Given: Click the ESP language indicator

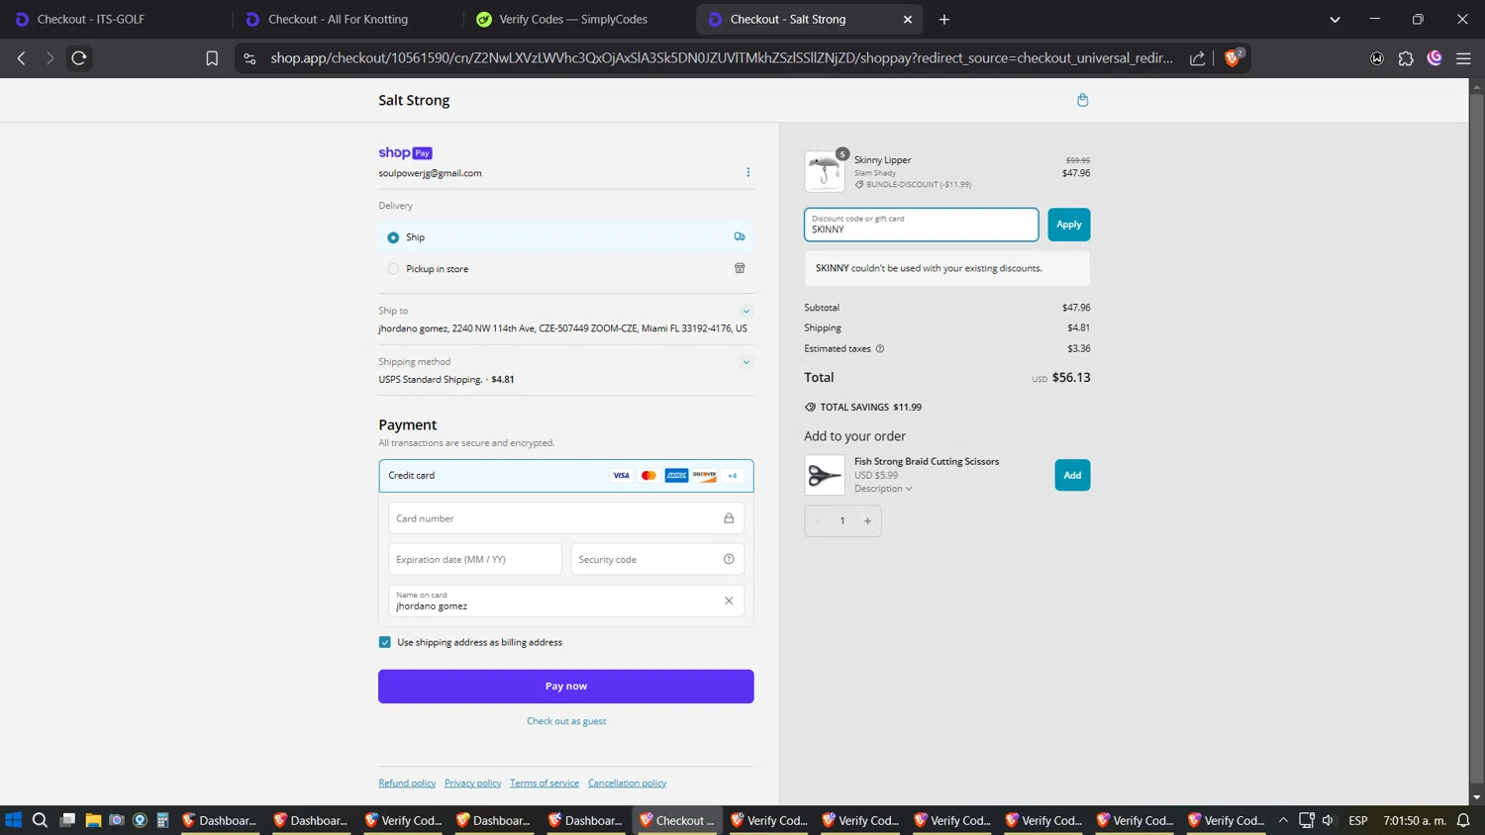Looking at the screenshot, I should 1358,820.
